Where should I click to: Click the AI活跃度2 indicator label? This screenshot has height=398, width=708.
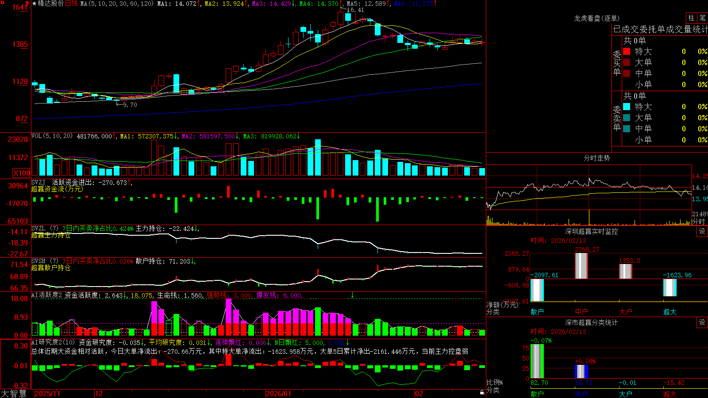coord(47,295)
